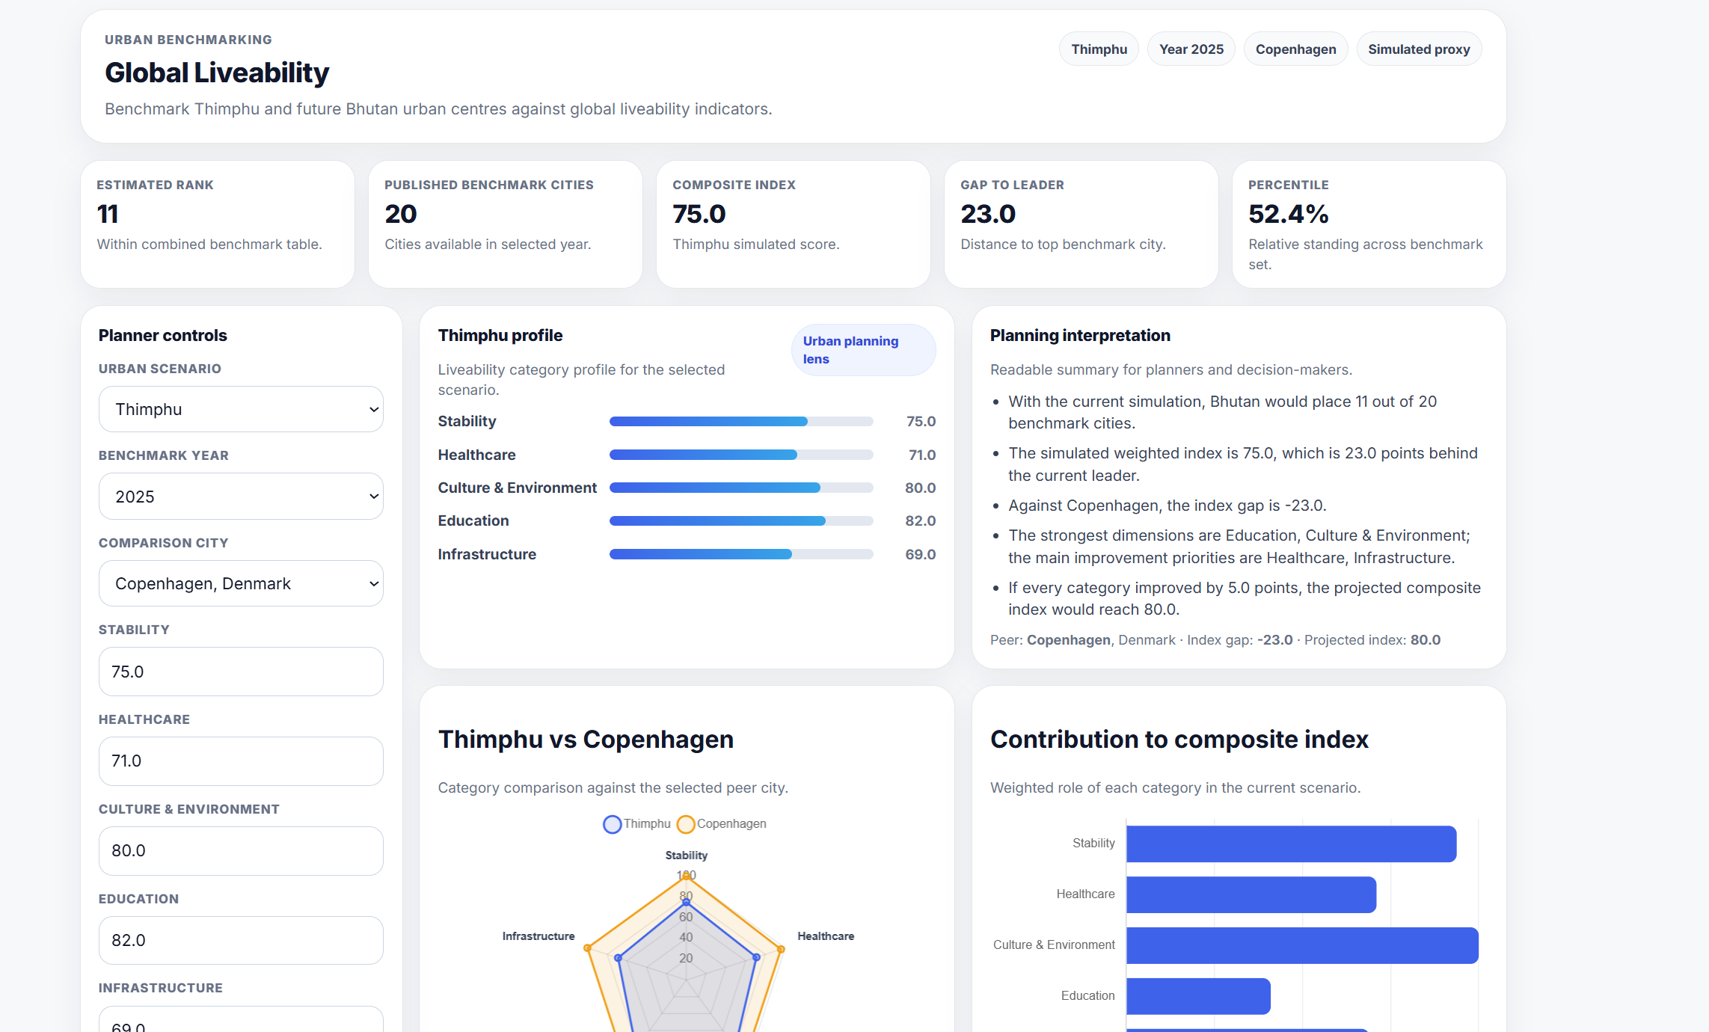Click the Culture & Environment input field
Image resolution: width=1709 pixels, height=1032 pixels.
(241, 851)
